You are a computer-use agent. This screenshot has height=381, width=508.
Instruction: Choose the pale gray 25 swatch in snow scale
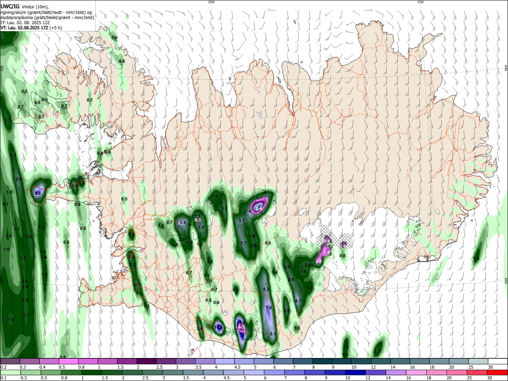(478, 362)
